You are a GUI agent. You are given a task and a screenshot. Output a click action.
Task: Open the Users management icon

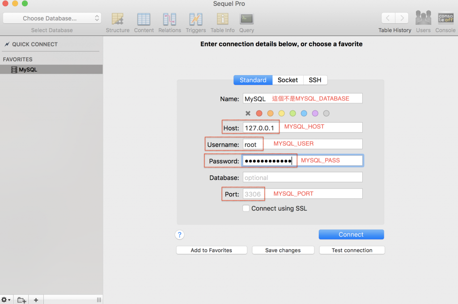coord(423,18)
